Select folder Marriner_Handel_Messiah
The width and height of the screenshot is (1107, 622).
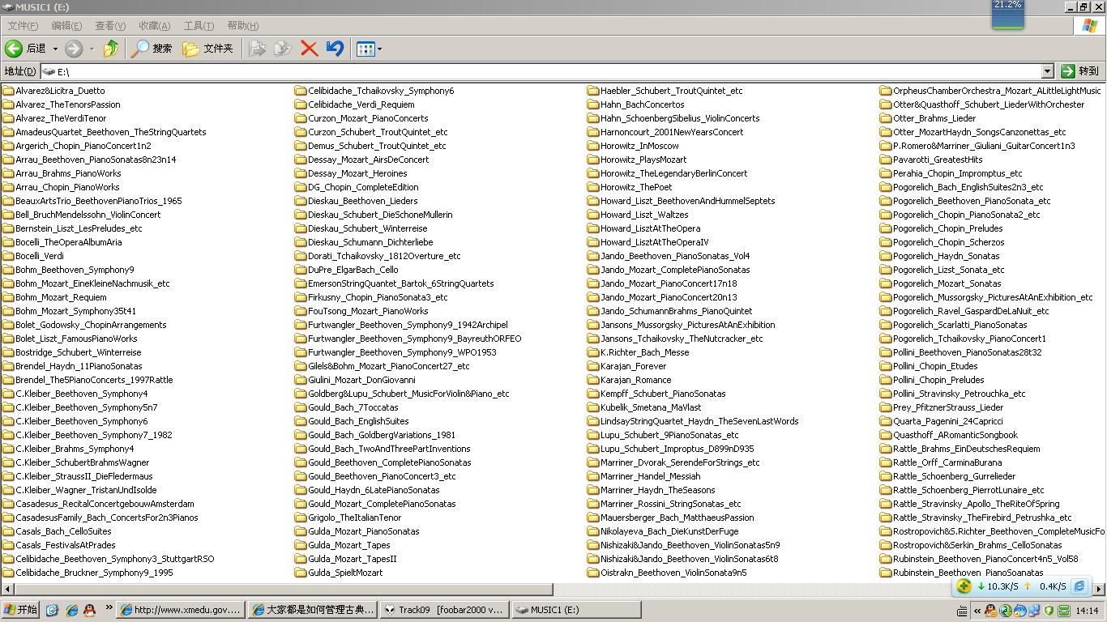(x=650, y=476)
